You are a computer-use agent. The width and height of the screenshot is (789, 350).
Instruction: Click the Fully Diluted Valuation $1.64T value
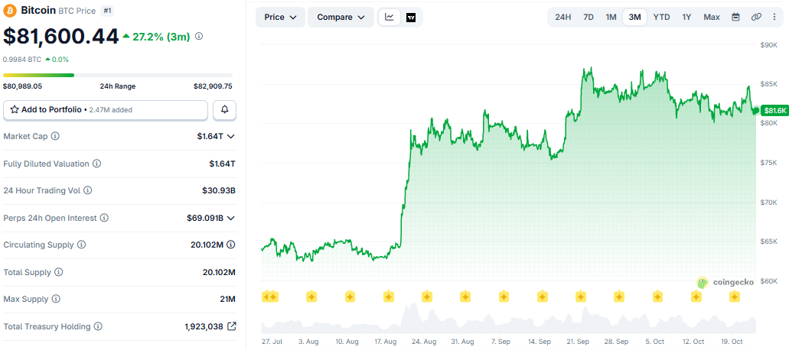[223, 164]
